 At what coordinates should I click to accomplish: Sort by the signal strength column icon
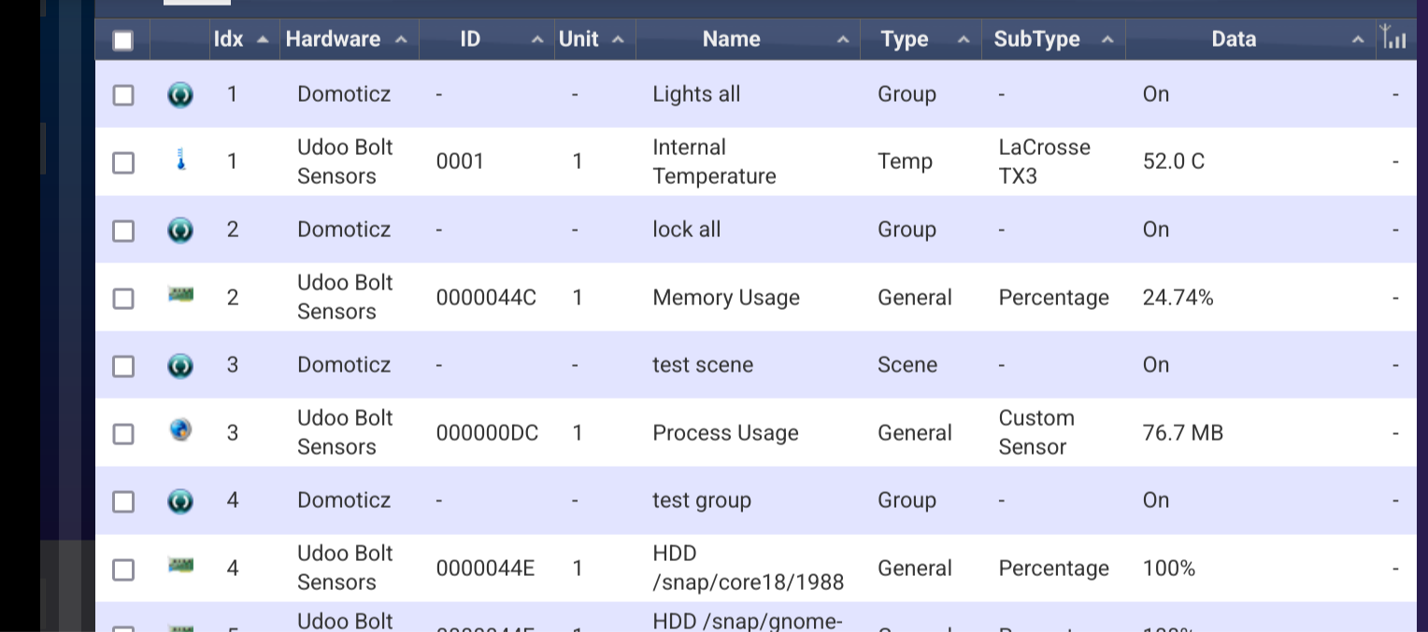click(x=1393, y=38)
